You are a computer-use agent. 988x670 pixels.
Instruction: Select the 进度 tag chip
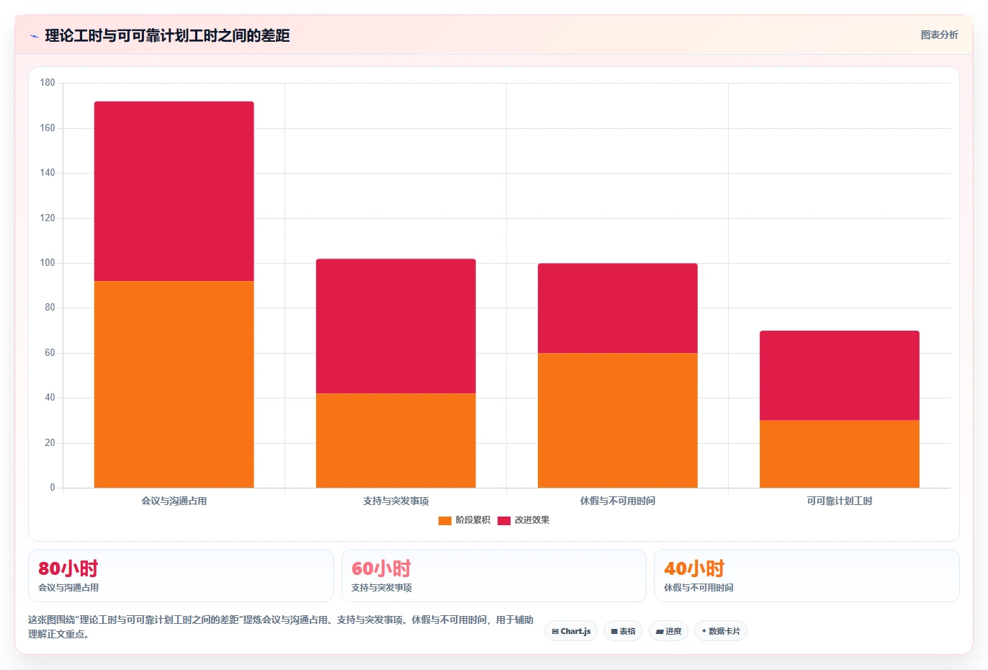point(668,631)
